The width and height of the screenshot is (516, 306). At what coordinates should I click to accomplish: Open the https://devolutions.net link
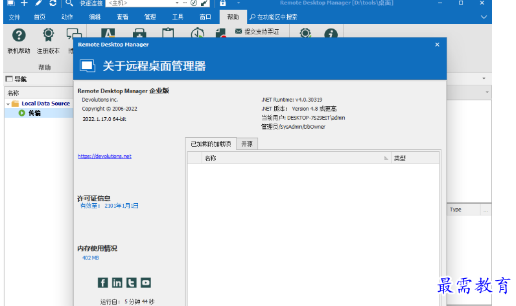point(104,157)
